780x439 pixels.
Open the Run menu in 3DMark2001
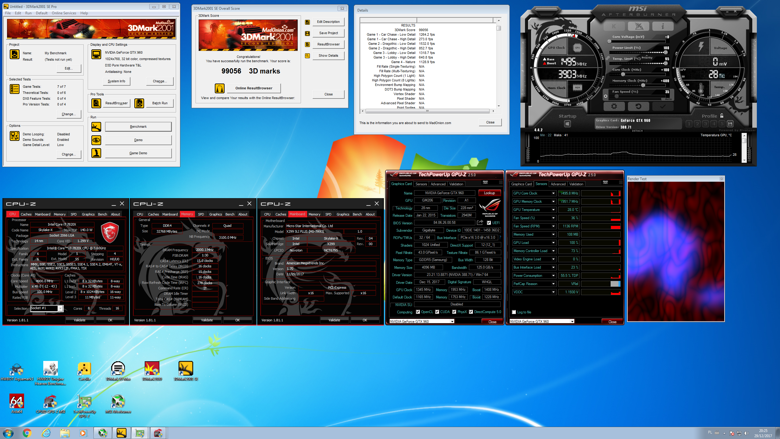coord(28,13)
